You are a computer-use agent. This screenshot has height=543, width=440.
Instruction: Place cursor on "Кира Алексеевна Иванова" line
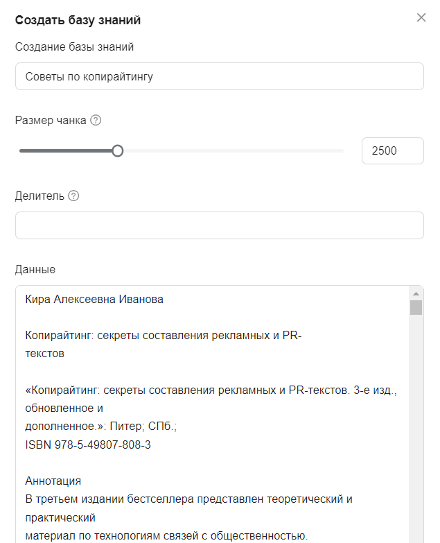pyautogui.click(x=94, y=300)
